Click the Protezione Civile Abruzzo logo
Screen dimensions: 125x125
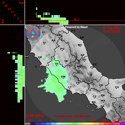33,33
